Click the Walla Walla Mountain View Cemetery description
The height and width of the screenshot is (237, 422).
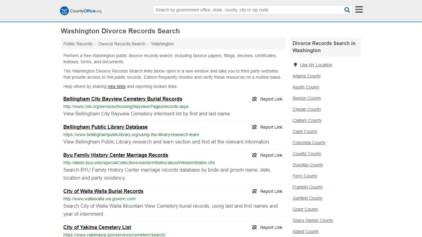pos(171,210)
